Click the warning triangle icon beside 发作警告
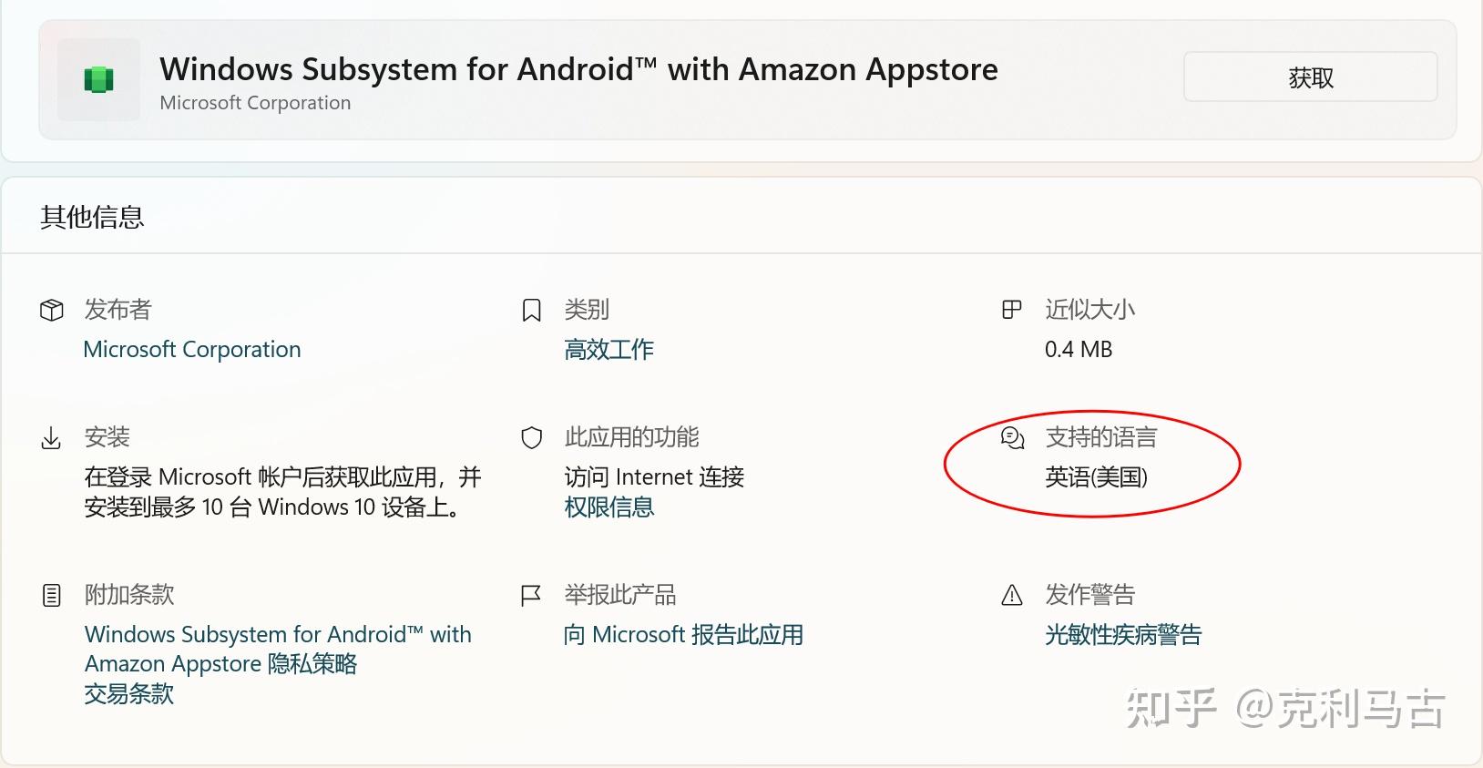Image resolution: width=1483 pixels, height=768 pixels. (1012, 596)
